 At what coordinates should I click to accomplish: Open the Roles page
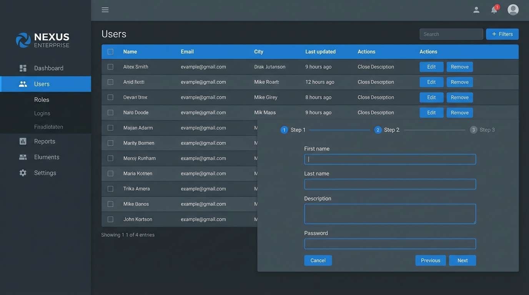click(x=42, y=99)
